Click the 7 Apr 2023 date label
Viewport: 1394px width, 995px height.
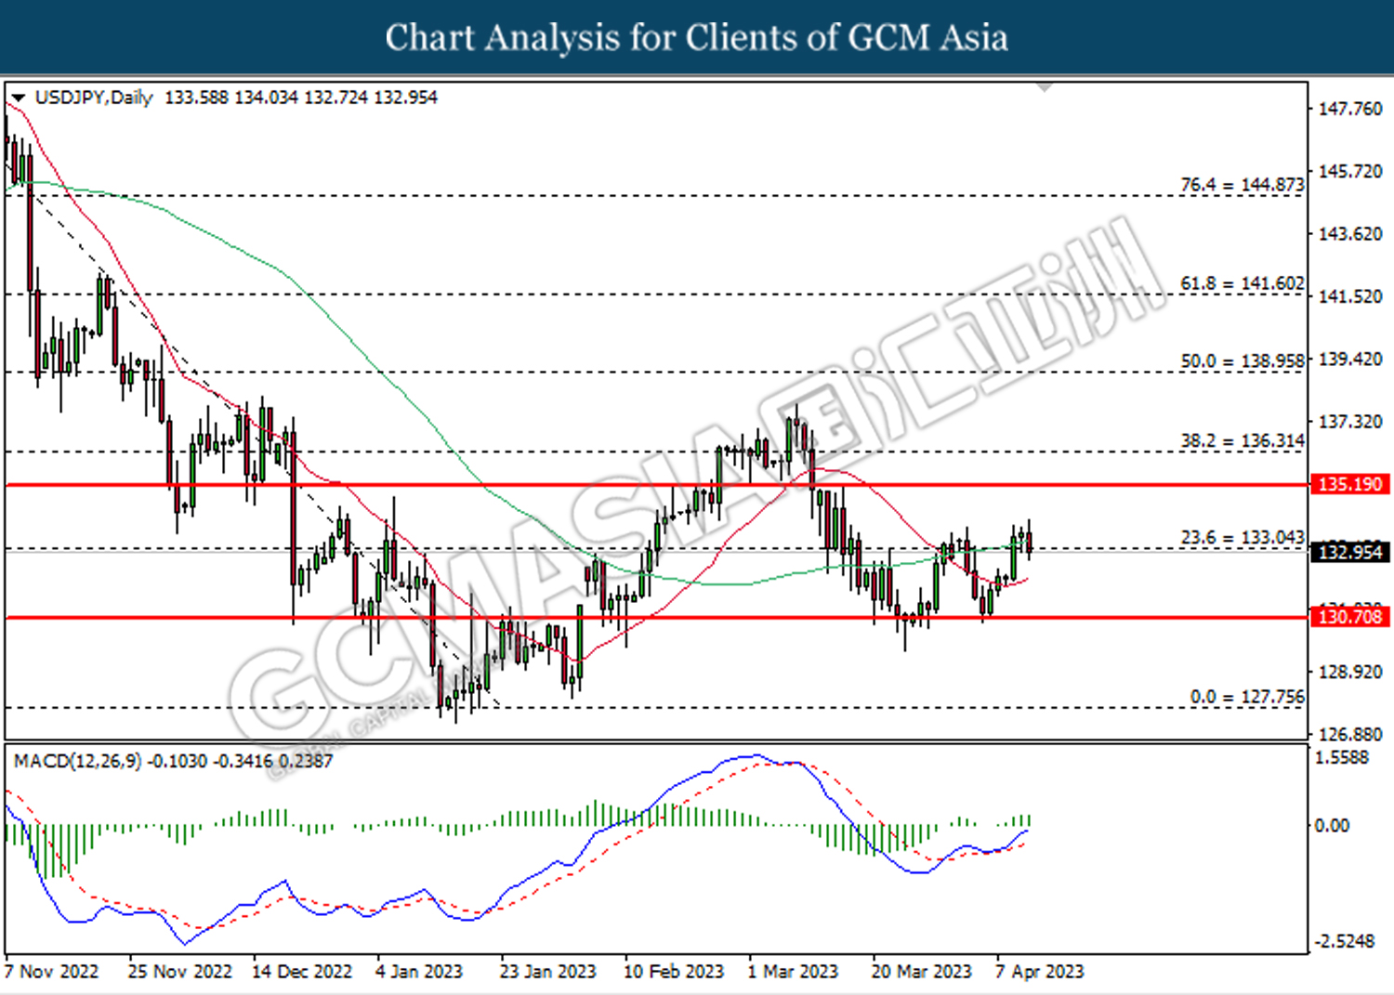pyautogui.click(x=1039, y=972)
